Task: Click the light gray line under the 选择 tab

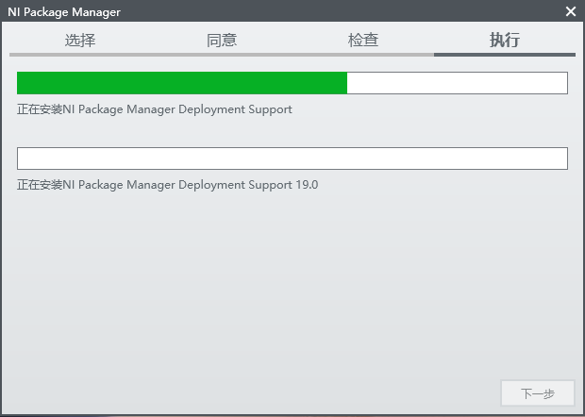Action: [x=80, y=55]
